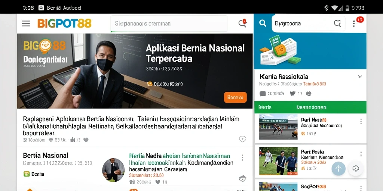Expand the Kerva Rassiakaia chevron
Image resolution: width=383 pixels, height=191 pixels.
pyautogui.click(x=360, y=76)
